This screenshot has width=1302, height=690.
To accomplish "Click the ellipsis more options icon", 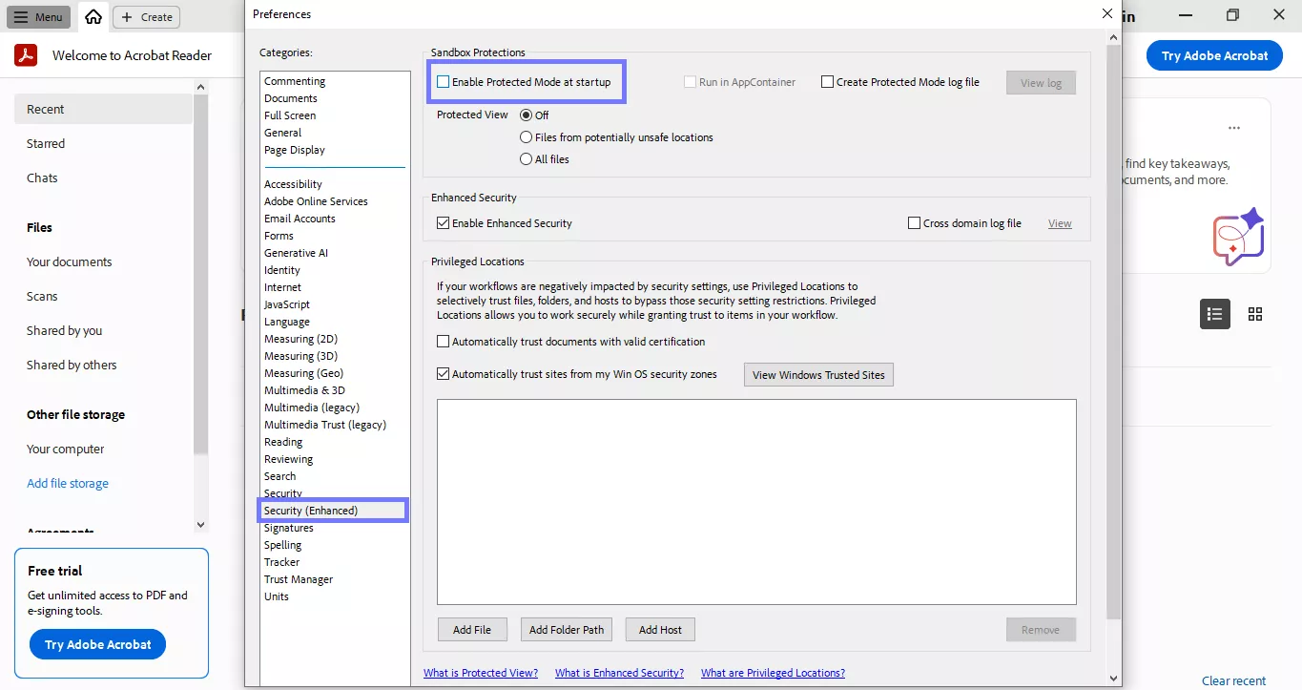I will pos(1233,127).
